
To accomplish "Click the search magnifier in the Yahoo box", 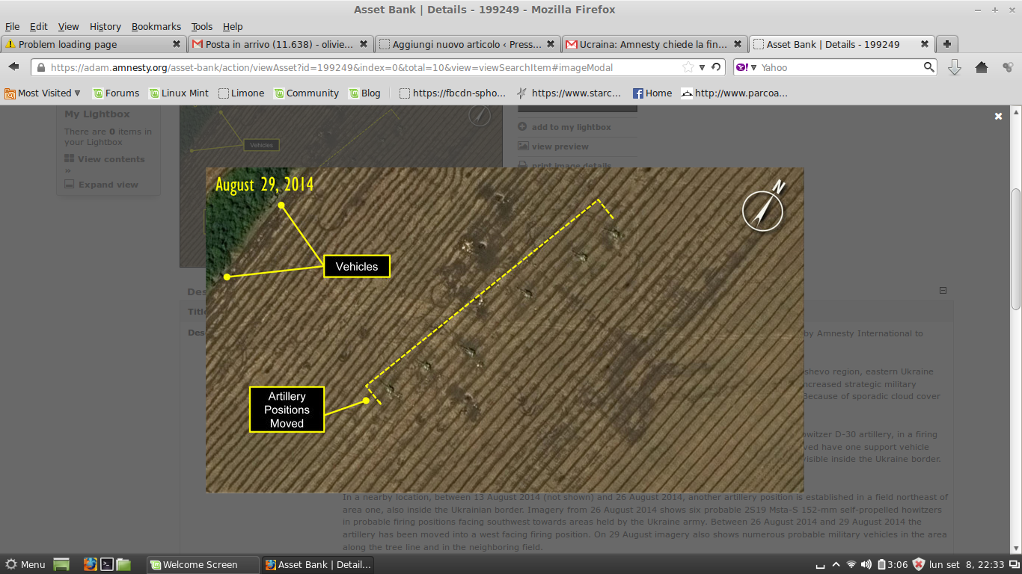I will coord(928,67).
